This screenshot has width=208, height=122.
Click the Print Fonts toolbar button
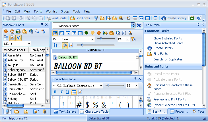[x=56, y=18]
